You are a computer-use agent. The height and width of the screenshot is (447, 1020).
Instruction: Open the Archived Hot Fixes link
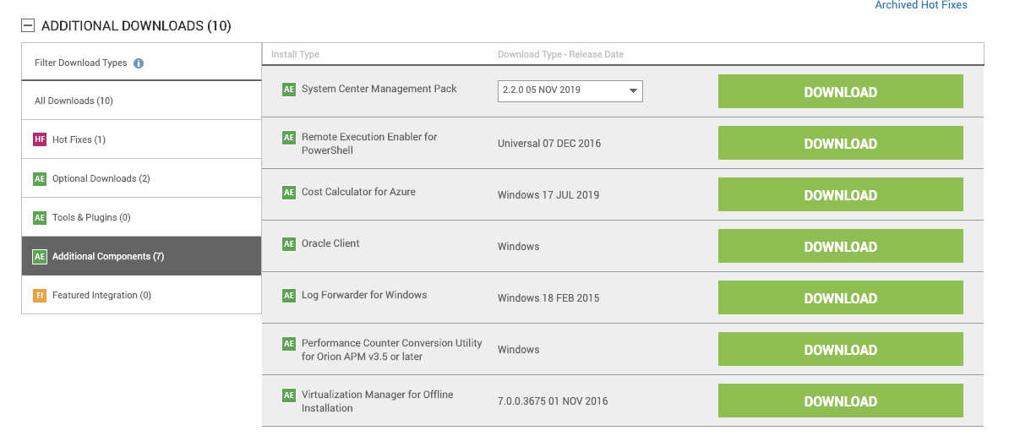920,5
